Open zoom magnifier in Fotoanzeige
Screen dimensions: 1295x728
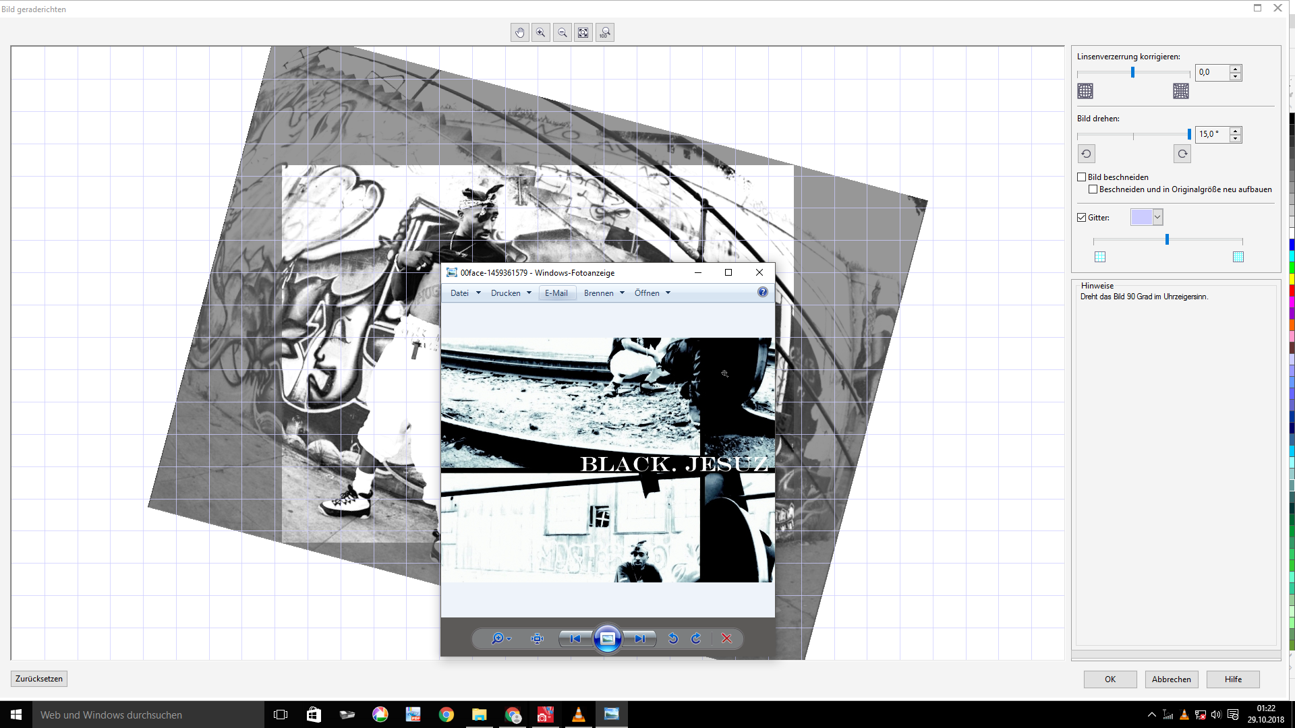pyautogui.click(x=497, y=638)
